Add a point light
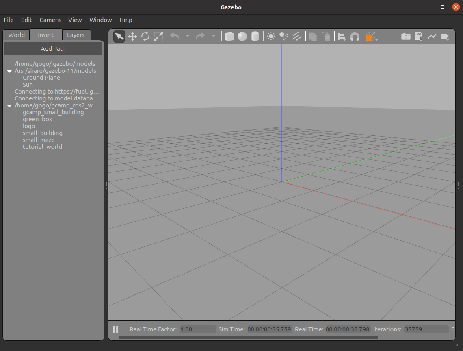Image resolution: width=463 pixels, height=351 pixels. [271, 36]
